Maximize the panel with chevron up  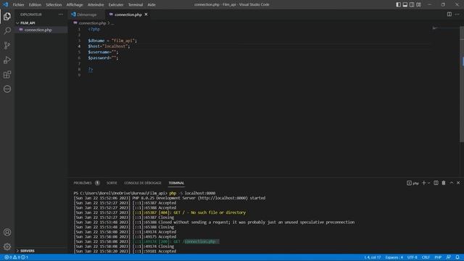pyautogui.click(x=451, y=183)
